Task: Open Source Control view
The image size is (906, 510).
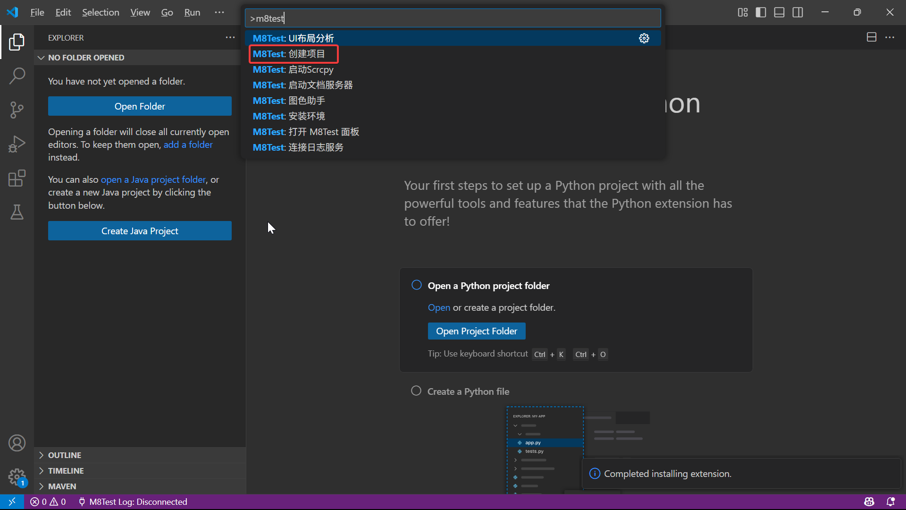Action: tap(17, 110)
